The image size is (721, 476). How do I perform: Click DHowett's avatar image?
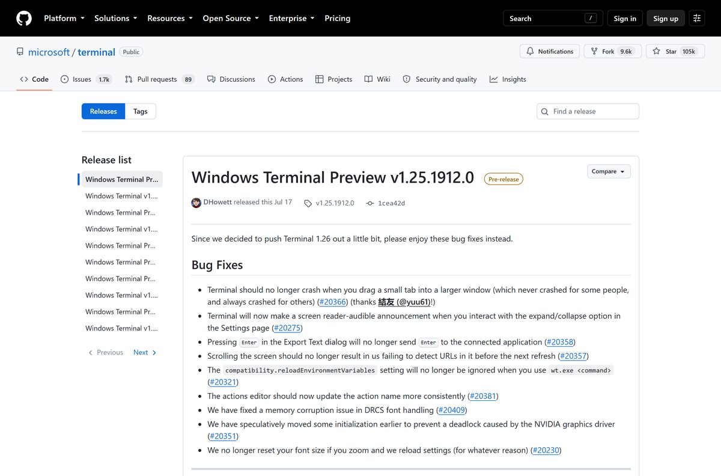tap(196, 203)
